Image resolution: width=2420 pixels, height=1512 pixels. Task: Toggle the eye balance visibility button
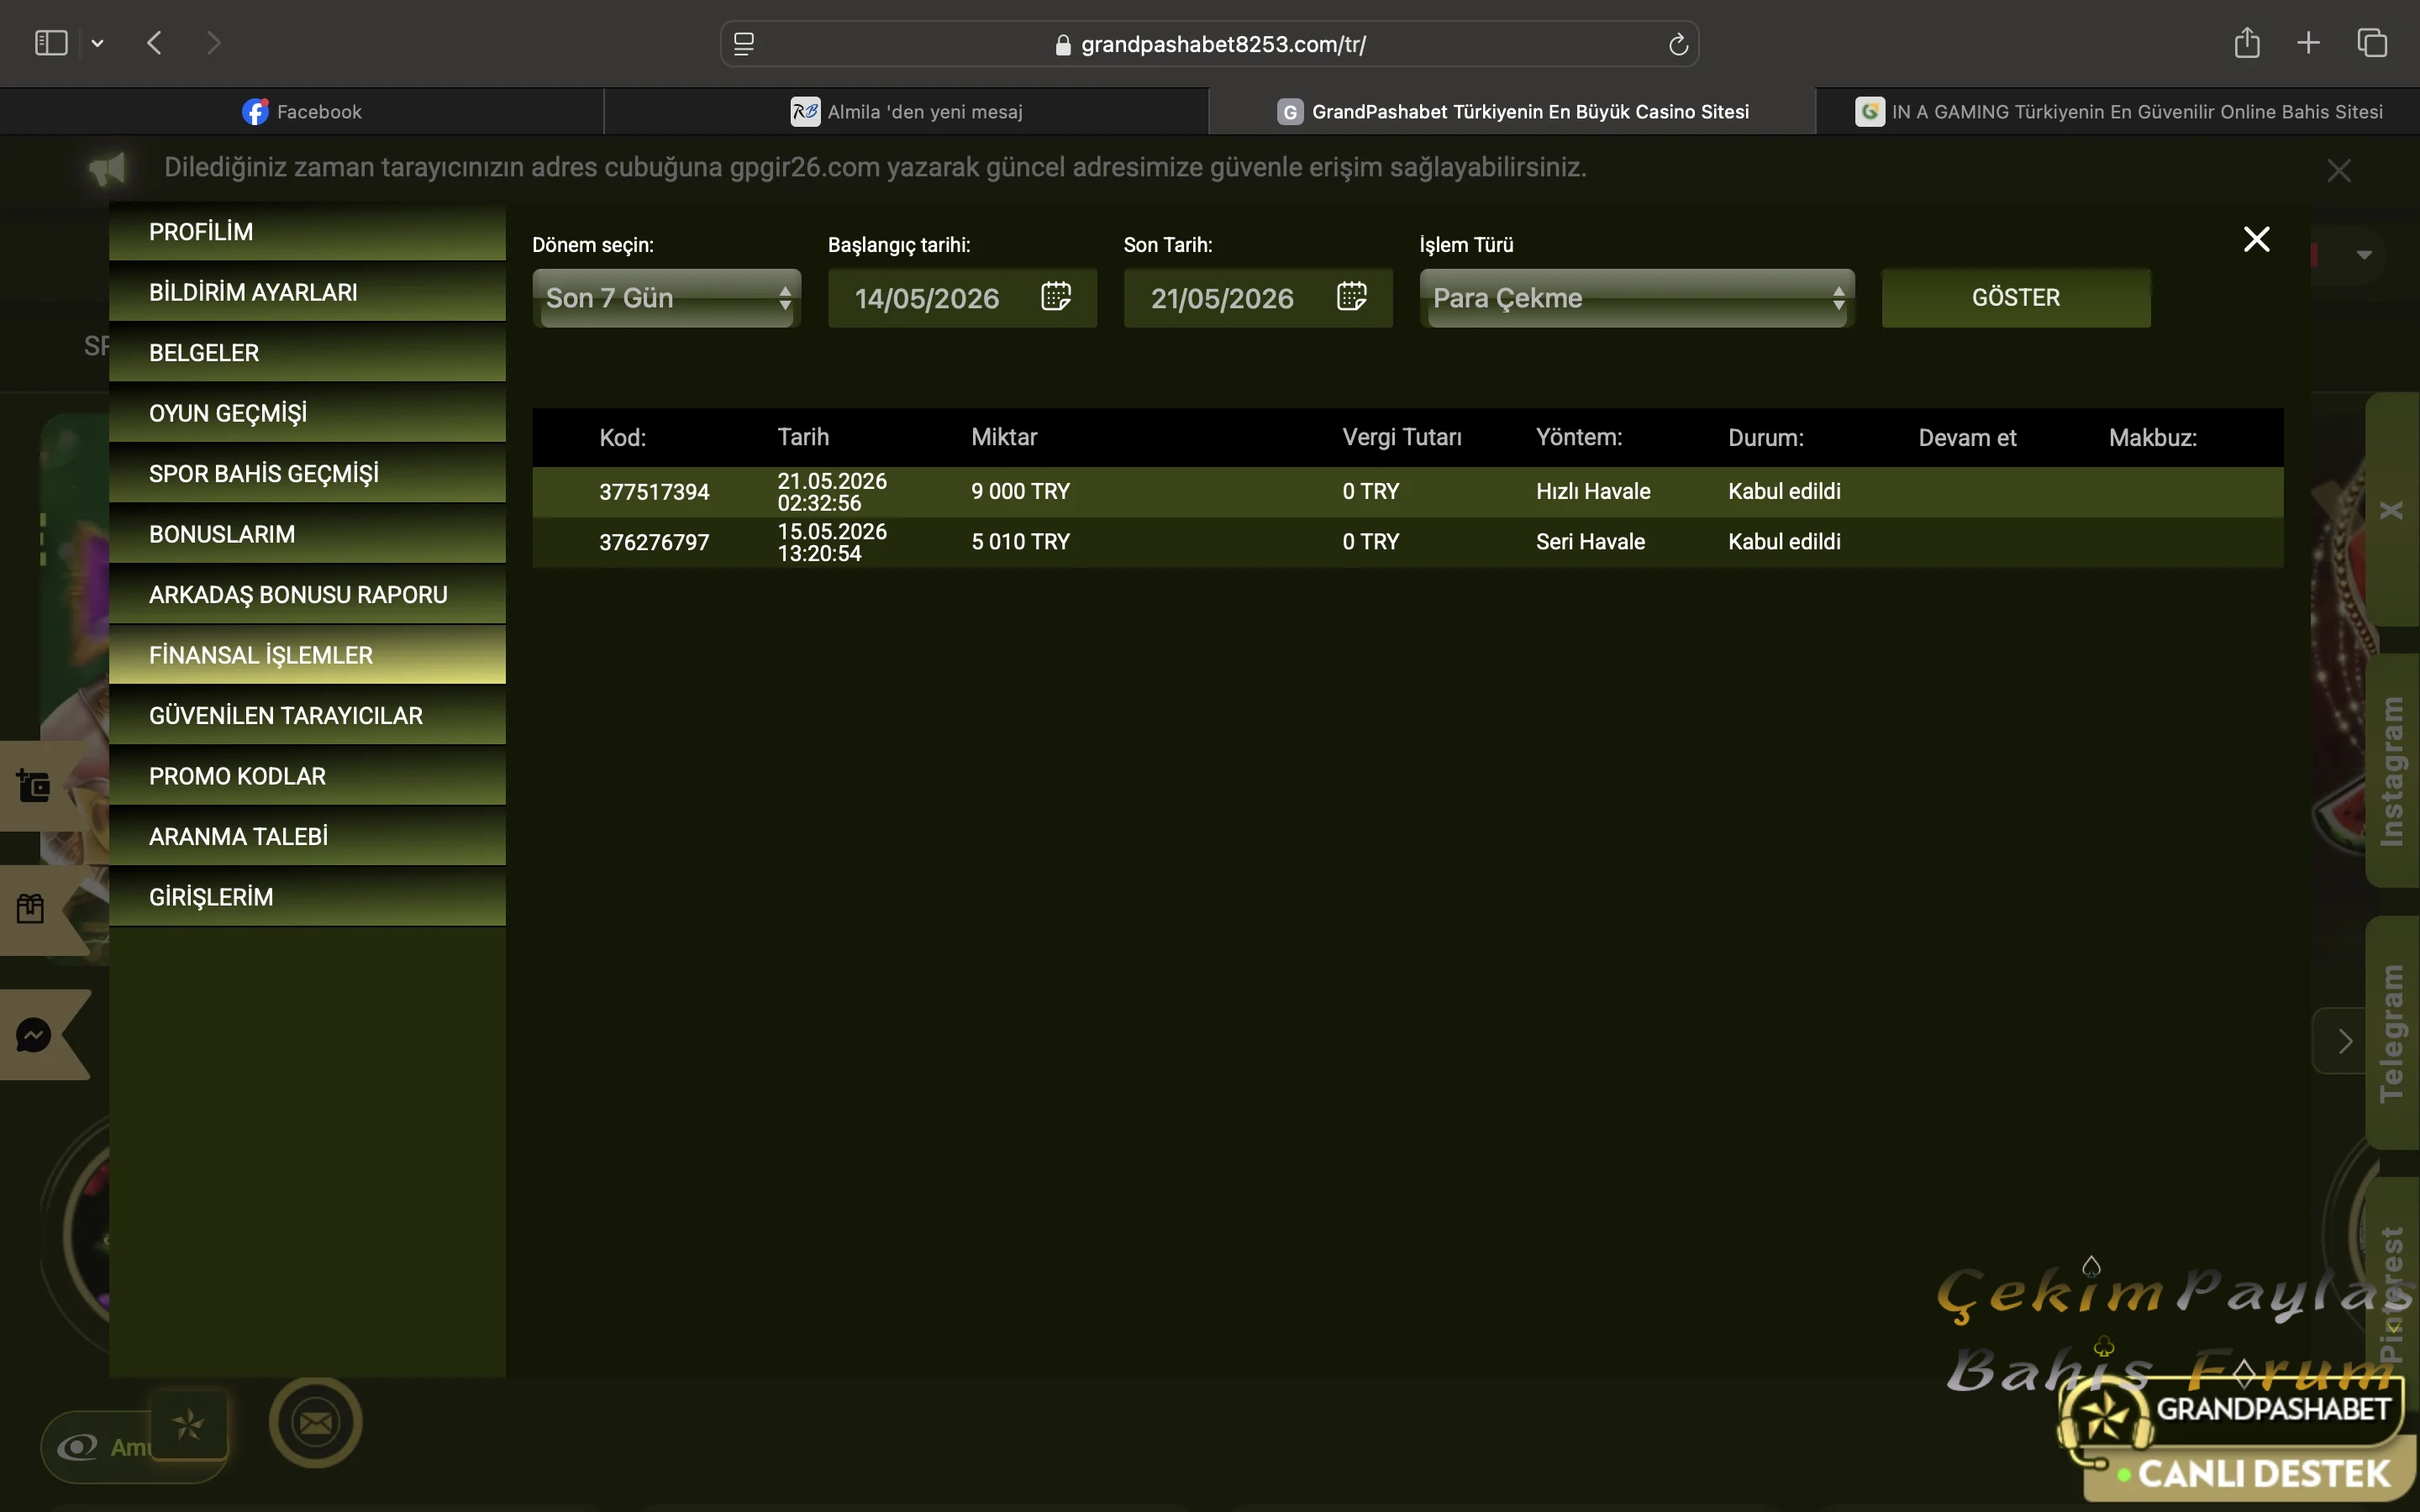click(x=77, y=1447)
